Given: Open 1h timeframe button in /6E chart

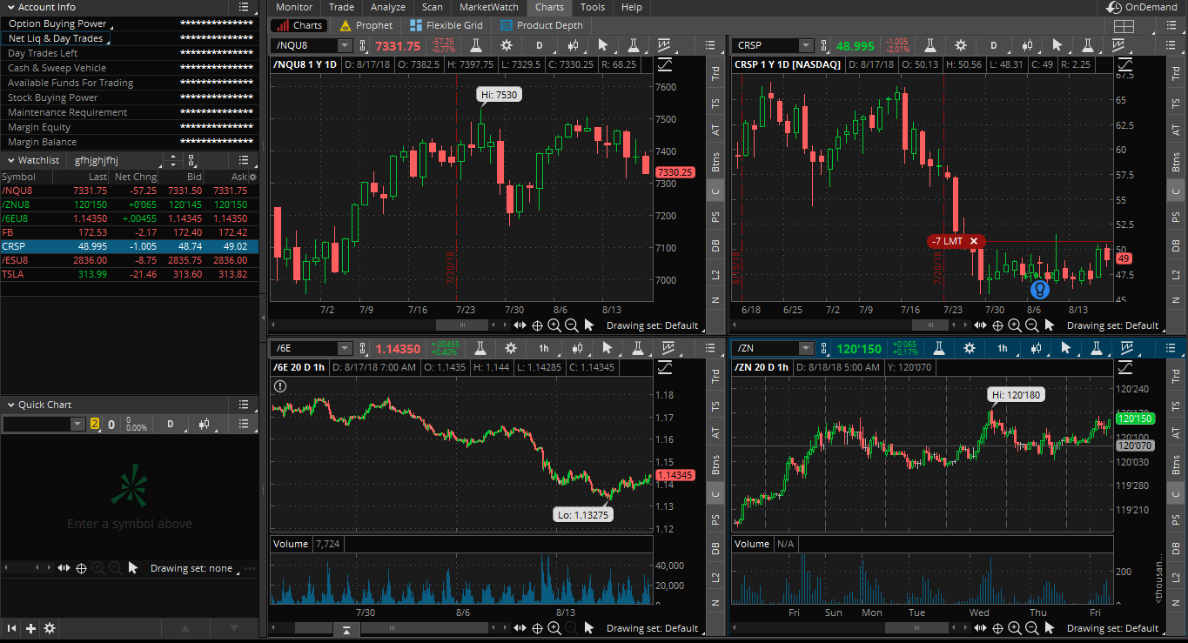Looking at the screenshot, I should click(x=543, y=348).
